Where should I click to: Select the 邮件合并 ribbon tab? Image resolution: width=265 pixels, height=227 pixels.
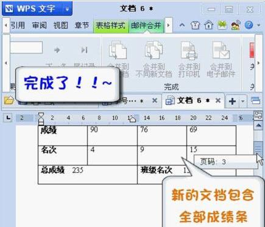(146, 26)
